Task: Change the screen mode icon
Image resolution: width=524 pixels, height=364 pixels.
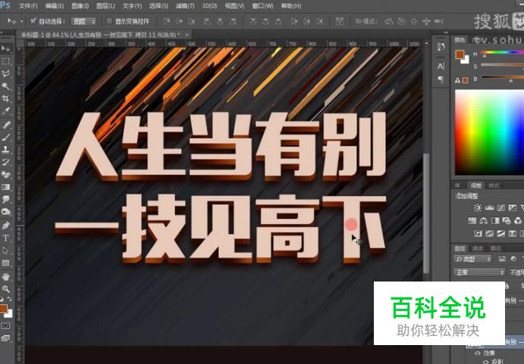Action: pos(5,338)
